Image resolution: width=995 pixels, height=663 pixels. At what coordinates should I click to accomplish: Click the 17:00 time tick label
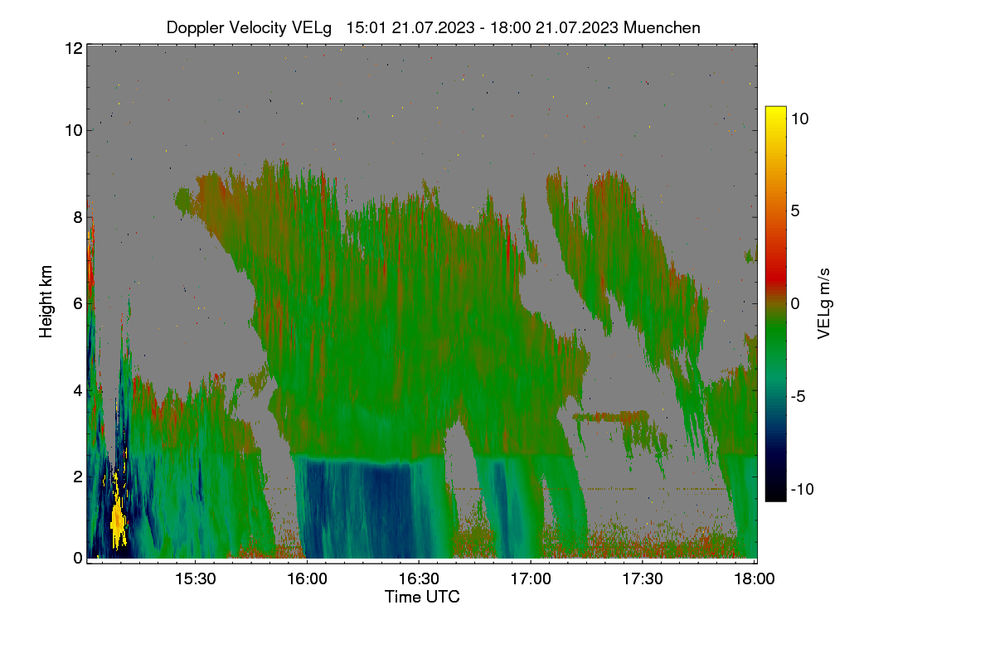[531, 578]
